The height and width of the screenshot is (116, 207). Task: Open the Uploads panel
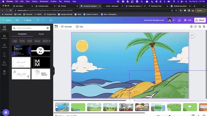tap(4, 46)
